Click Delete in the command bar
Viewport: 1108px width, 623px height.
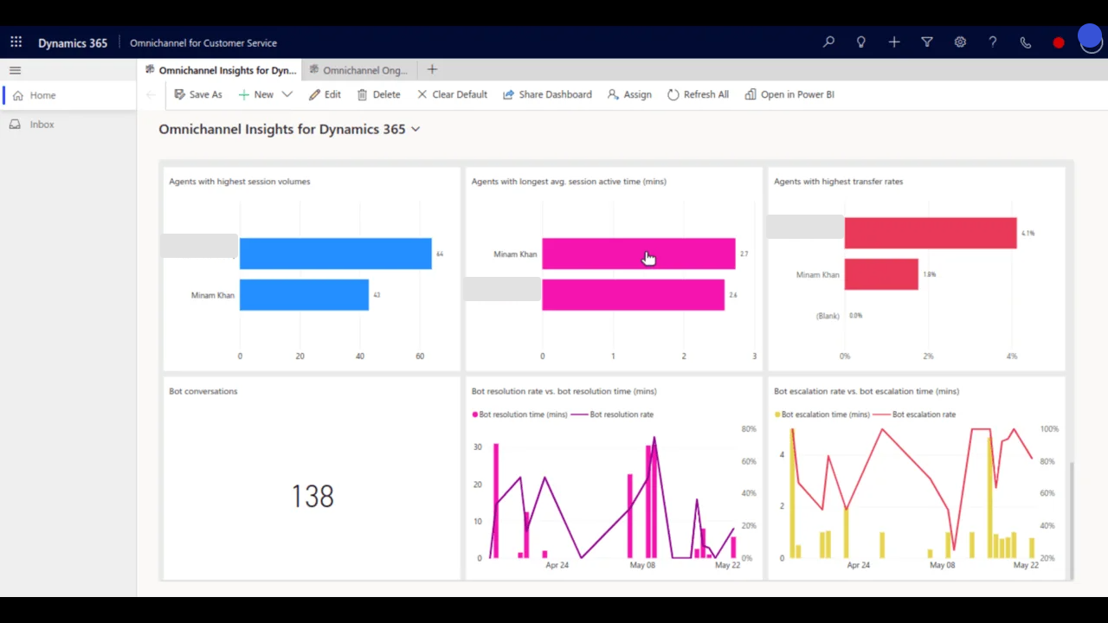pos(378,94)
